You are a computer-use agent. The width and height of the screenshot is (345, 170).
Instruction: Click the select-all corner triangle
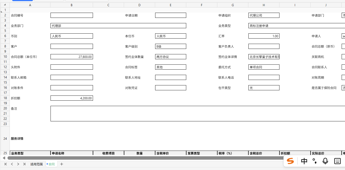tap(5, 5)
